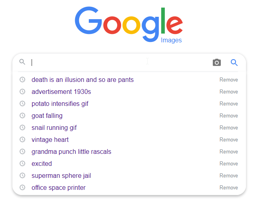
Task: Choose 'grandma punch little rascals' suggestion
Action: (x=72, y=152)
